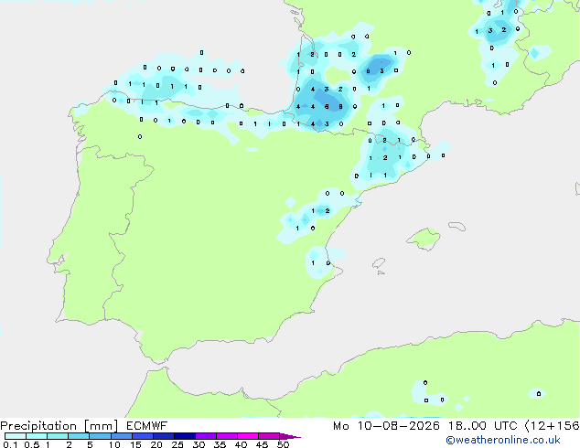Click the legend label '50'
This screenshot has height=448, width=580.
coord(283,444)
